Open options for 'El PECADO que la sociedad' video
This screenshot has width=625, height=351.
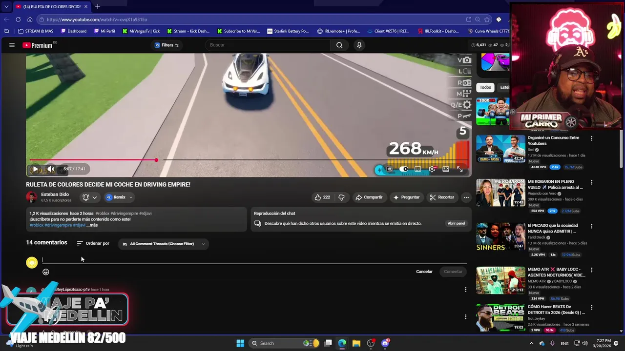click(592, 226)
